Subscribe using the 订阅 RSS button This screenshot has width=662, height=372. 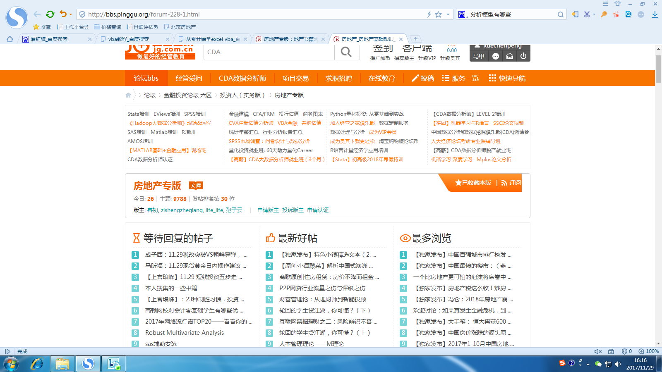(x=511, y=183)
